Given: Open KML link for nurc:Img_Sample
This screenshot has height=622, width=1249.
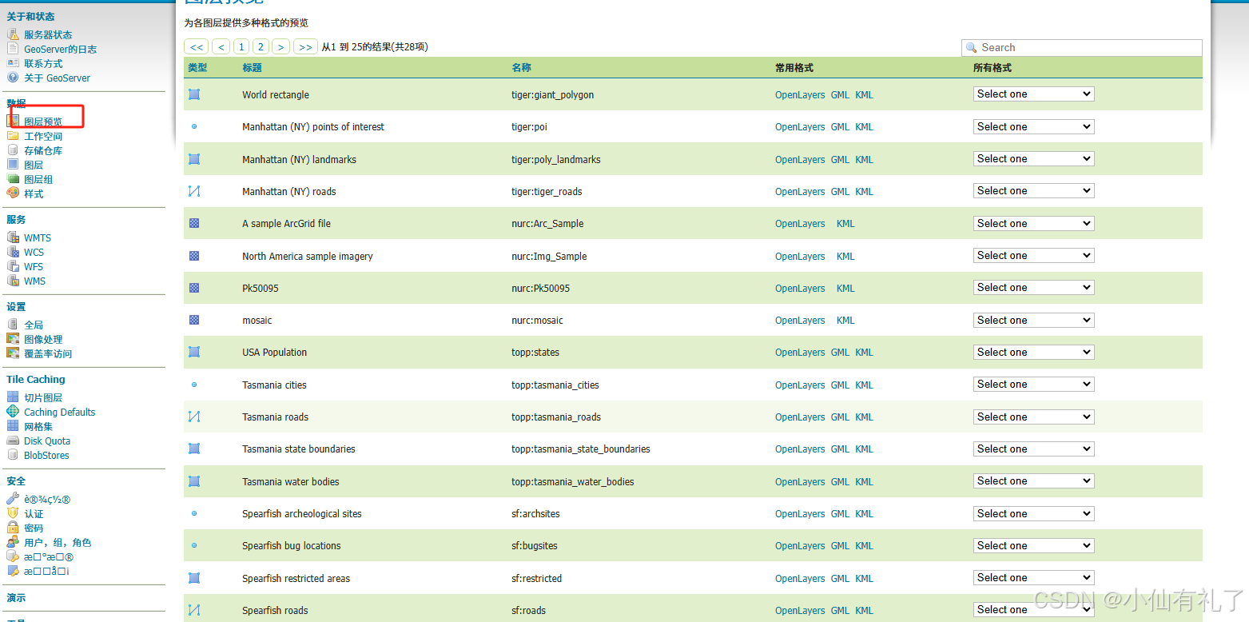Looking at the screenshot, I should 845,256.
